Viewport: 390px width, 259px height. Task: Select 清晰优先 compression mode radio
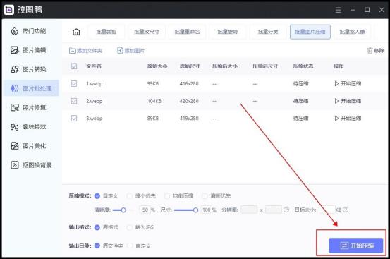pos(205,196)
